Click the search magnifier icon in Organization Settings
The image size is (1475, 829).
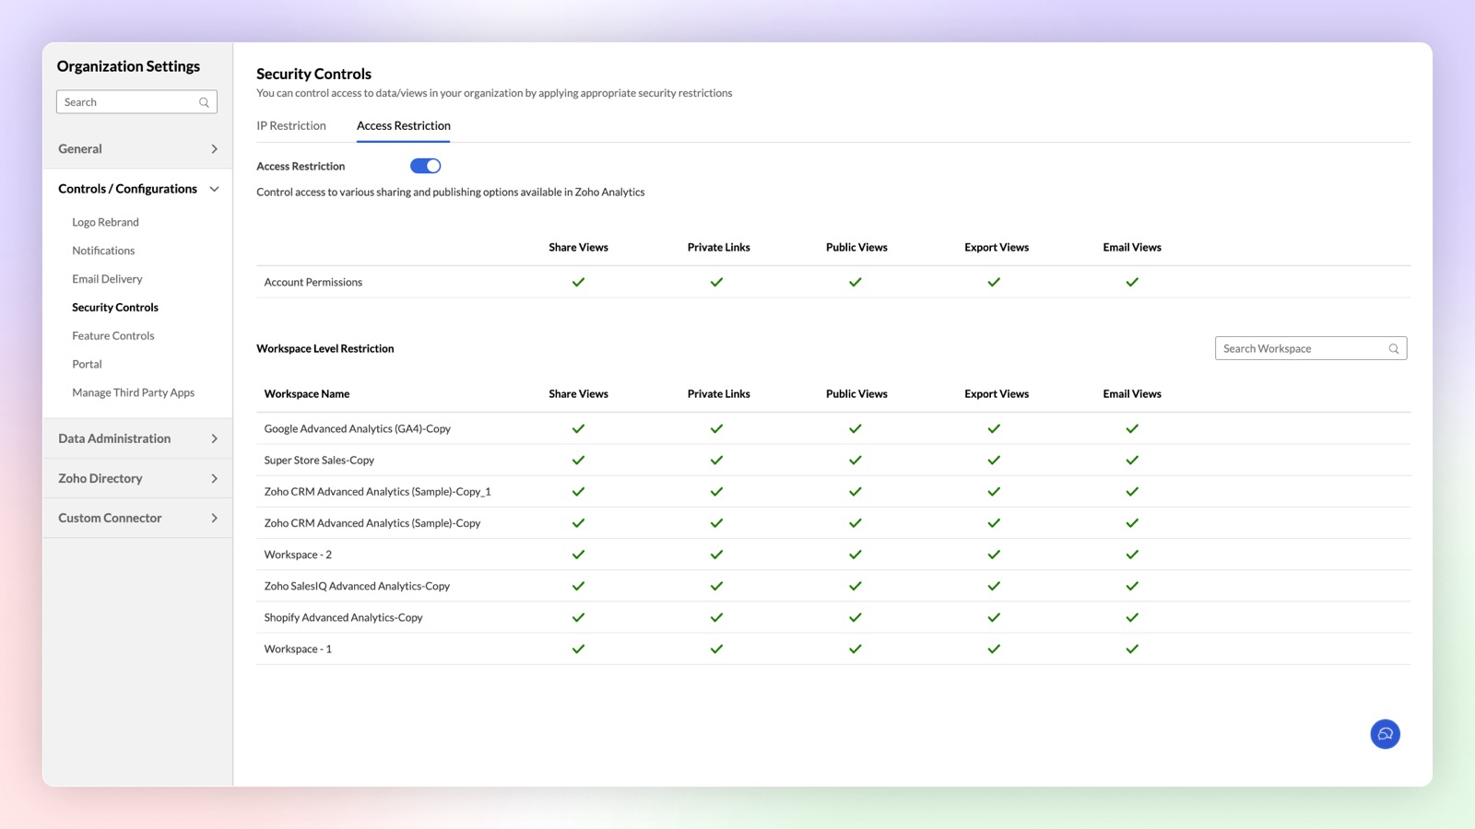tap(205, 102)
